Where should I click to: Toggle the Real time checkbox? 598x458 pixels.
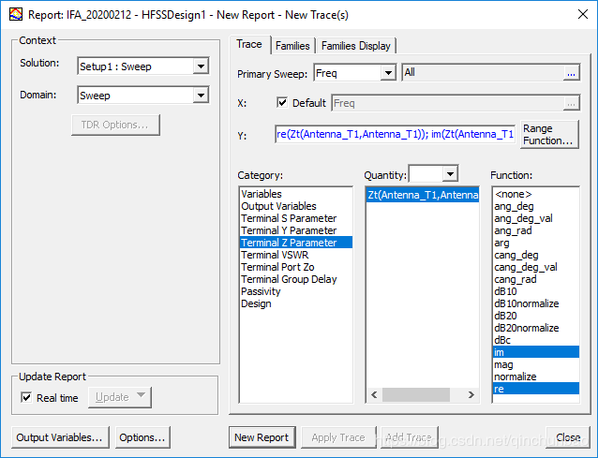click(26, 397)
